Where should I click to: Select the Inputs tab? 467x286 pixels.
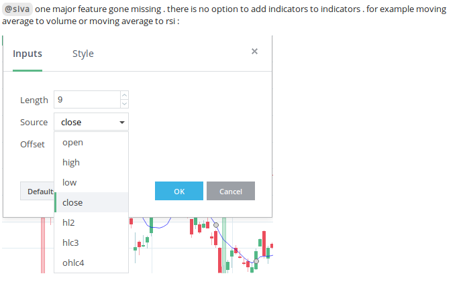pyautogui.click(x=28, y=54)
